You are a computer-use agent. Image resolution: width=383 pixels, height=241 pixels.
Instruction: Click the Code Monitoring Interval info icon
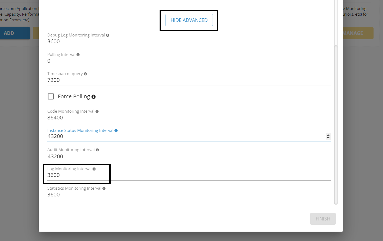click(x=97, y=111)
